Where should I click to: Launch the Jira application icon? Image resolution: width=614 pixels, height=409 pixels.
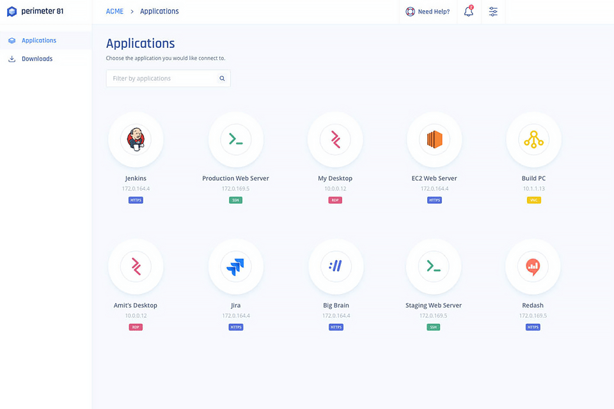(236, 266)
